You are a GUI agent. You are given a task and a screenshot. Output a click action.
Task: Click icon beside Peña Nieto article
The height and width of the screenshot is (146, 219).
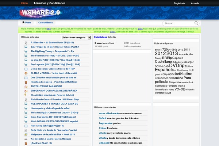[26, 130]
